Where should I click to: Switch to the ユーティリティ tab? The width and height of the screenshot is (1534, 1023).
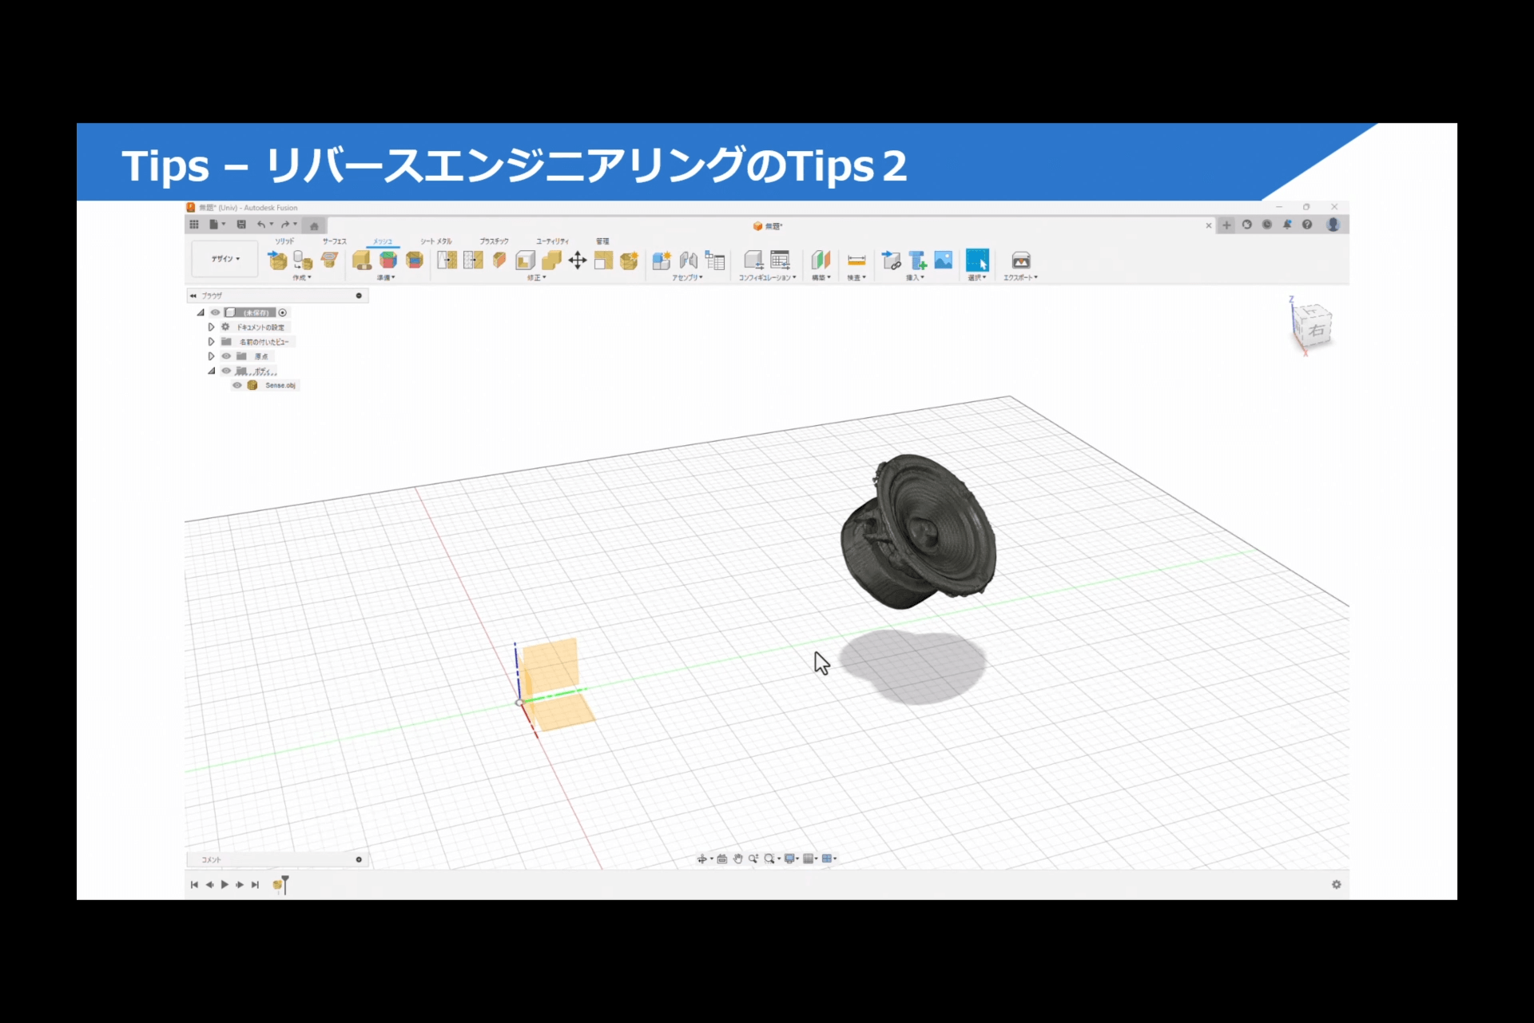(552, 241)
